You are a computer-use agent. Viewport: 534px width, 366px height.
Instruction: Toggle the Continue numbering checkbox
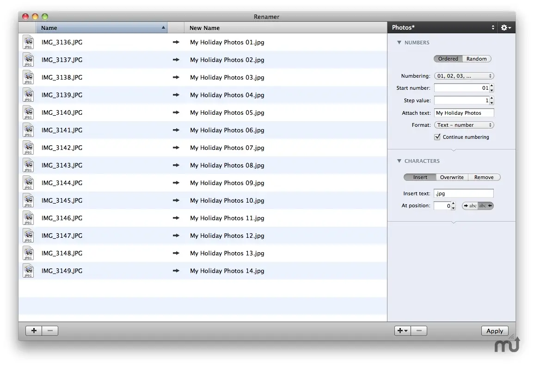(437, 136)
